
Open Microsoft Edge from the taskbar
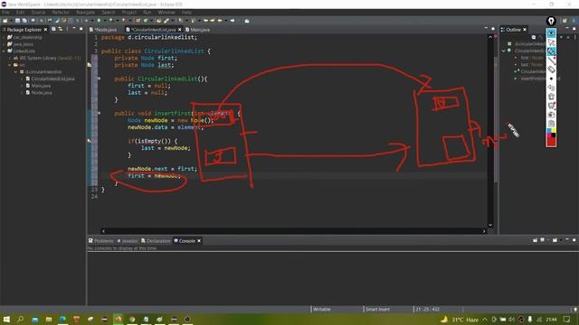click(62, 319)
